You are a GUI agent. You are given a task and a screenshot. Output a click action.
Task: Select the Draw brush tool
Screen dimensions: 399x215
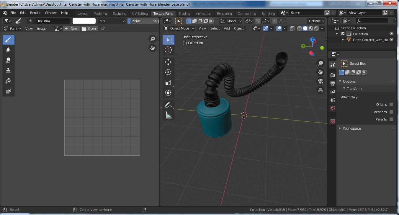8,40
